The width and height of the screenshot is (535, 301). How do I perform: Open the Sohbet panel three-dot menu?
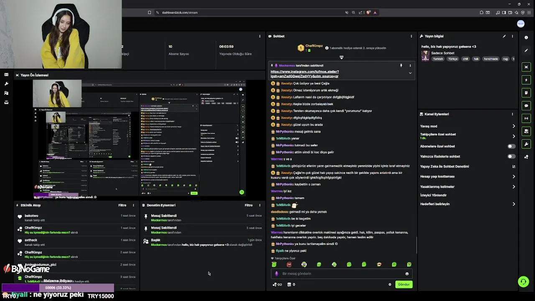411,36
